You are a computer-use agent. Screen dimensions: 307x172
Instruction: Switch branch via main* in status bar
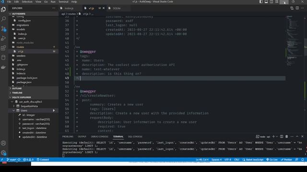12,160
